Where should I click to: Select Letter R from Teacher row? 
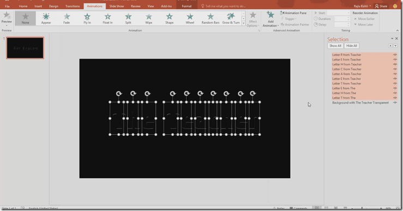[364, 55]
